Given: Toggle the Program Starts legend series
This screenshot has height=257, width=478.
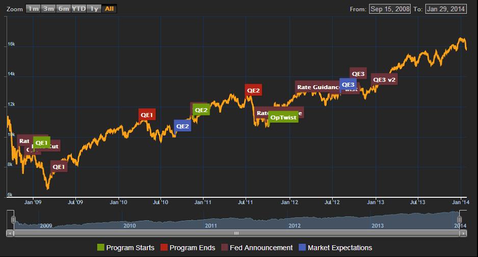Looking at the screenshot, I should click(125, 247).
